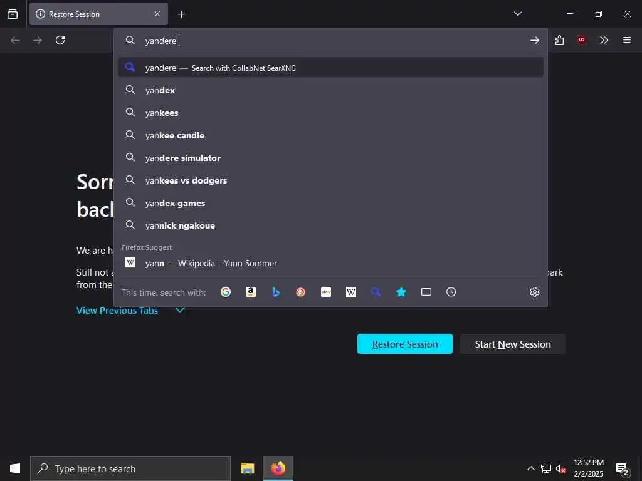Open search settings gear icon
The image size is (642, 481).
(535, 292)
